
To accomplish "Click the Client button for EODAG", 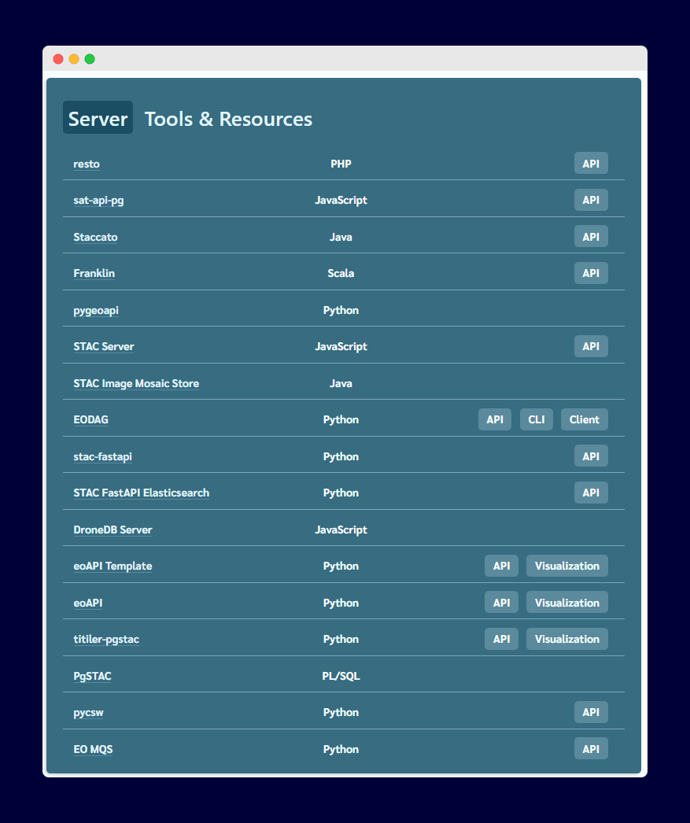I will click(x=584, y=419).
